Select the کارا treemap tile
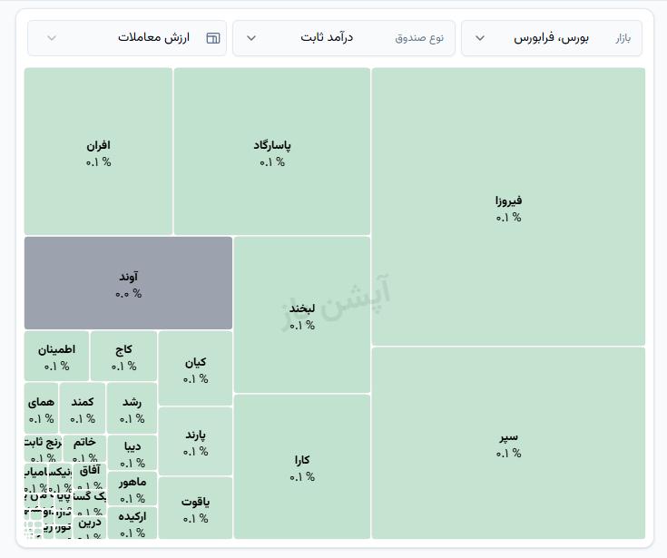Image resolution: width=667 pixels, height=558 pixels. pos(302,466)
